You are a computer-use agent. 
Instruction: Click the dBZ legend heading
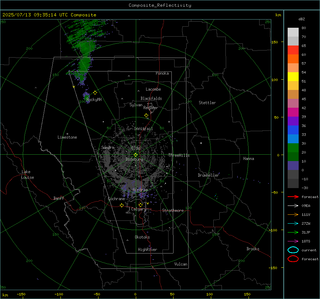[302, 19]
